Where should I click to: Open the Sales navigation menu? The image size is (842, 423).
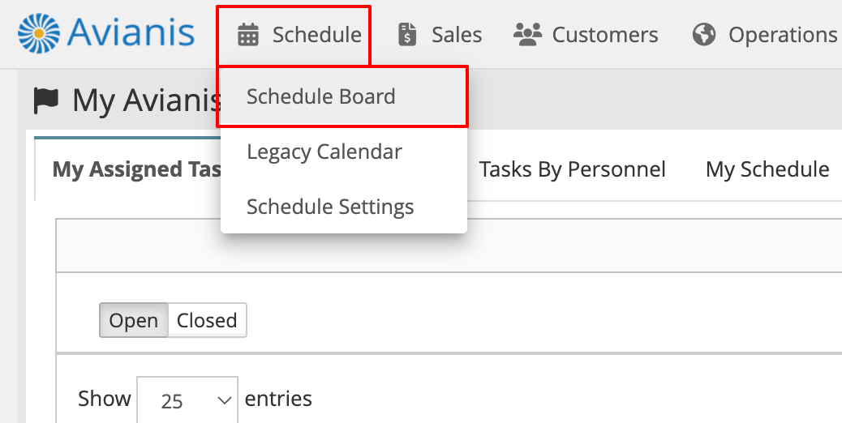pos(440,35)
